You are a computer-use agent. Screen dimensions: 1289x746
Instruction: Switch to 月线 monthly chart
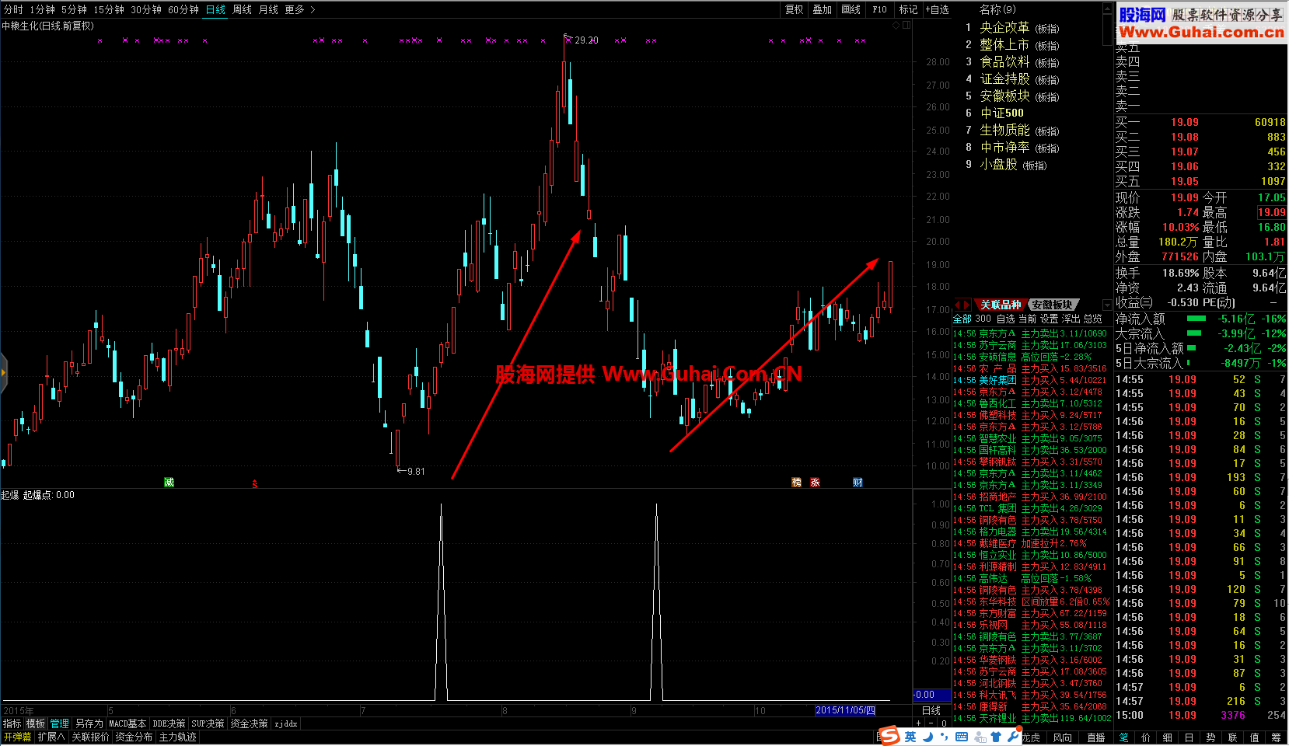coord(268,9)
